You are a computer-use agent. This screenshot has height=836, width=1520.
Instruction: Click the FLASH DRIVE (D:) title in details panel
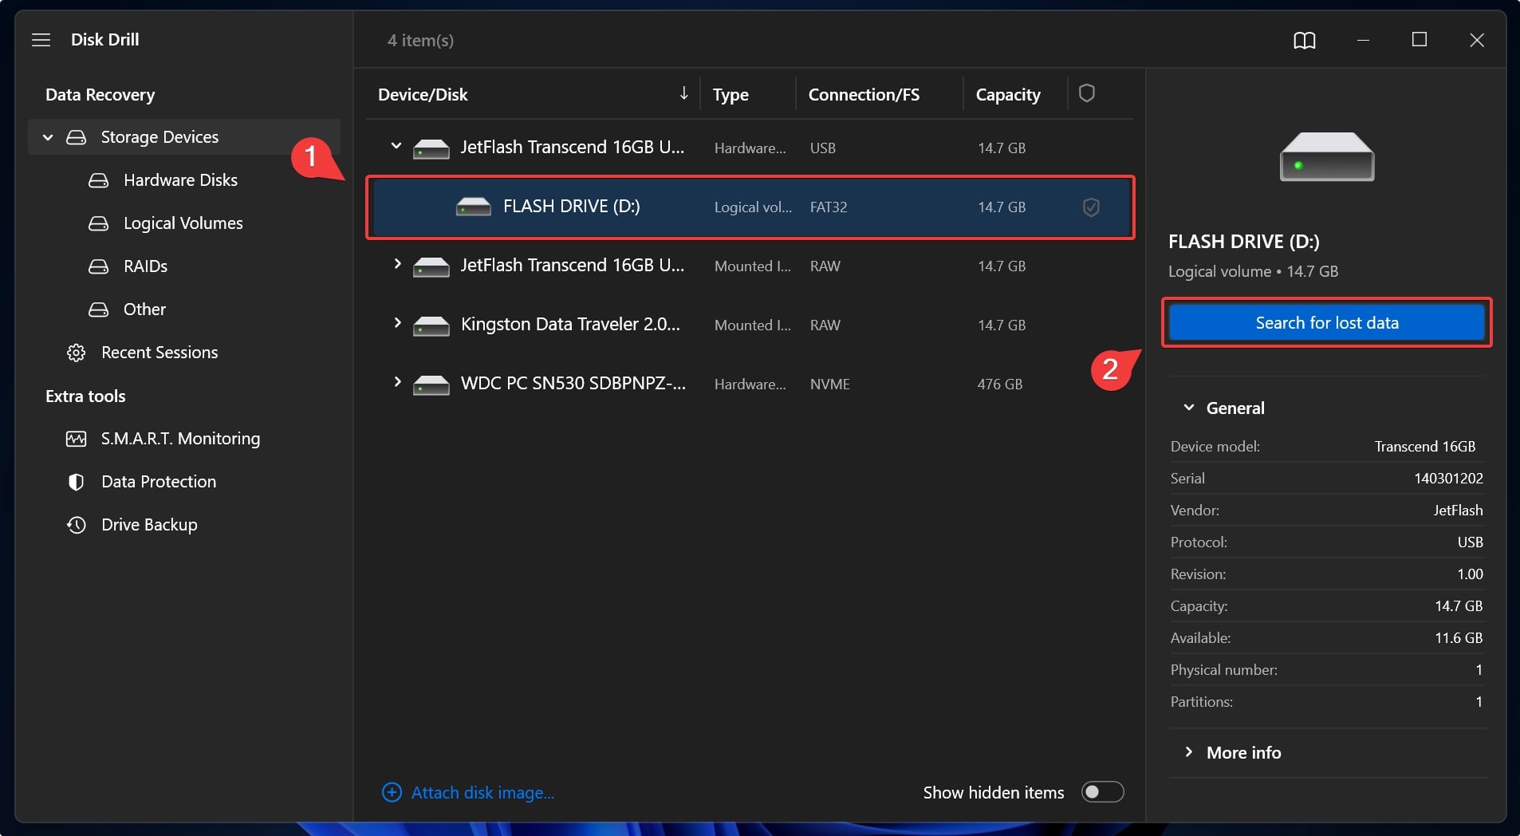1243,242
